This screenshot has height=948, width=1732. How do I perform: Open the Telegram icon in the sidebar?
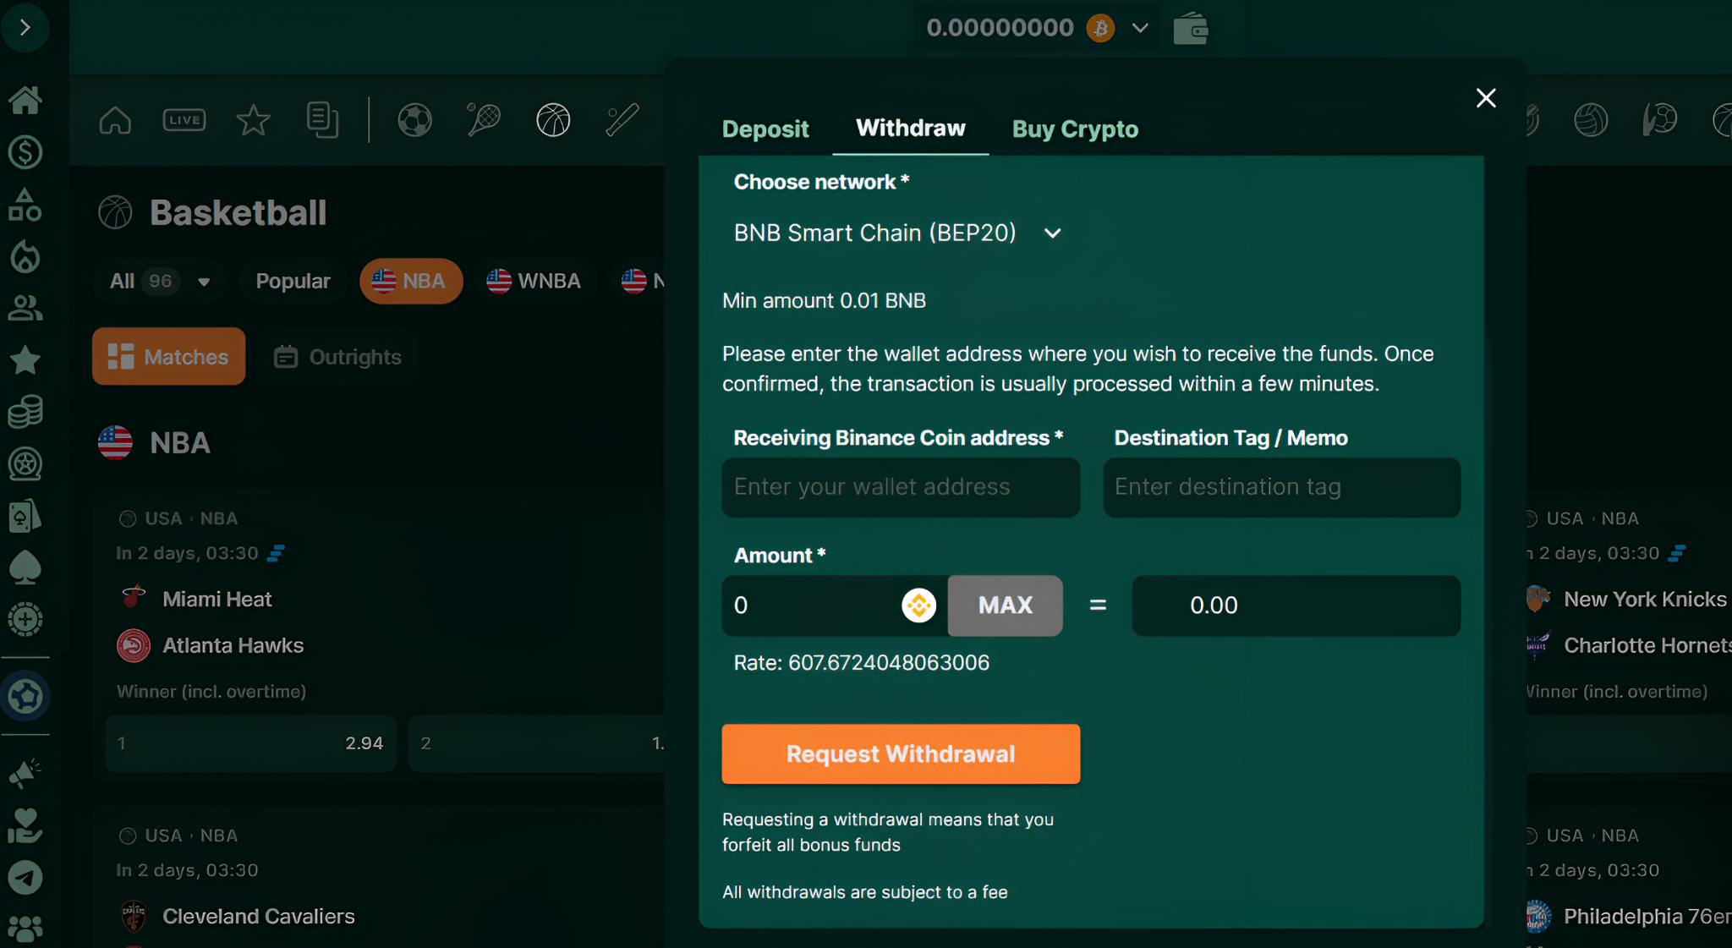25,878
